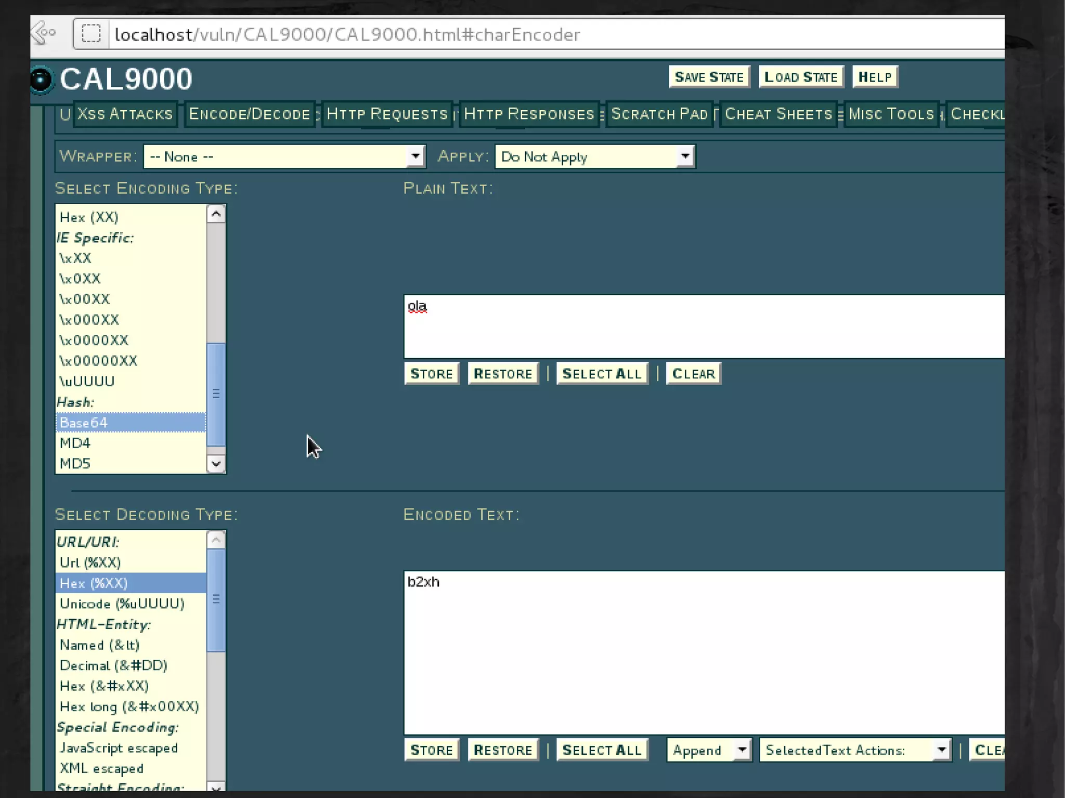Choose Unicode (%uUUUU) decoding type
This screenshot has width=1065, height=798.
coord(122,604)
